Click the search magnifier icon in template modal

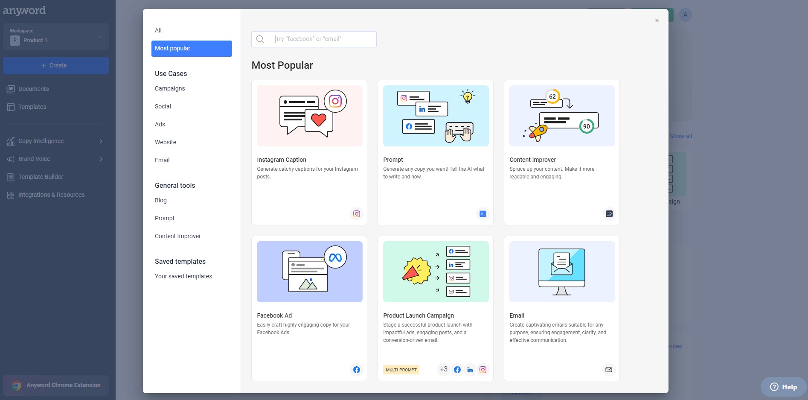[260, 39]
